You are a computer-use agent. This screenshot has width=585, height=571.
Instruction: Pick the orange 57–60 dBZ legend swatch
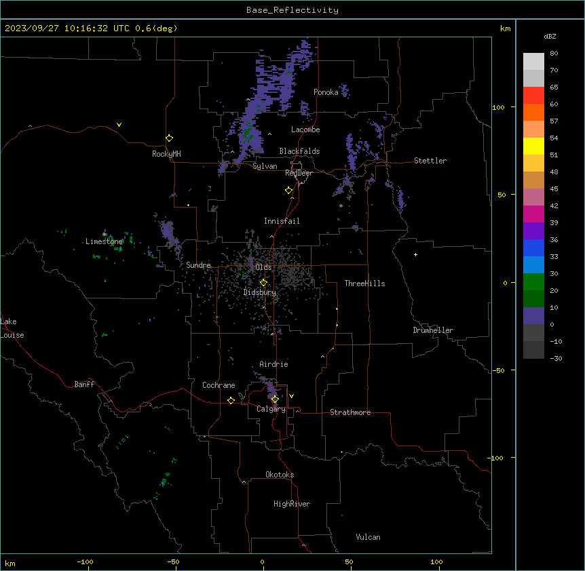click(533, 112)
